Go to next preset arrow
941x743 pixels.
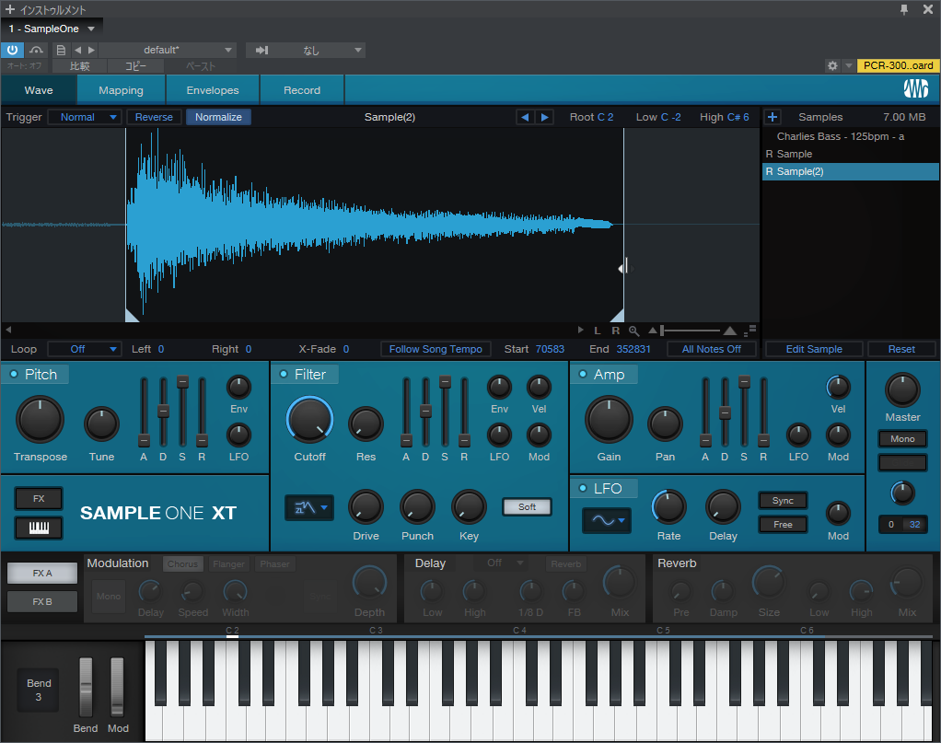pos(91,51)
